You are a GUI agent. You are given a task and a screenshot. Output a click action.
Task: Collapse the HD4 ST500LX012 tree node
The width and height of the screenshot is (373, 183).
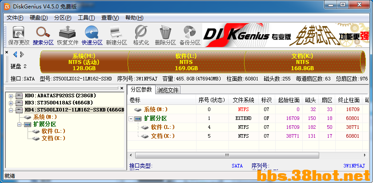11,110
